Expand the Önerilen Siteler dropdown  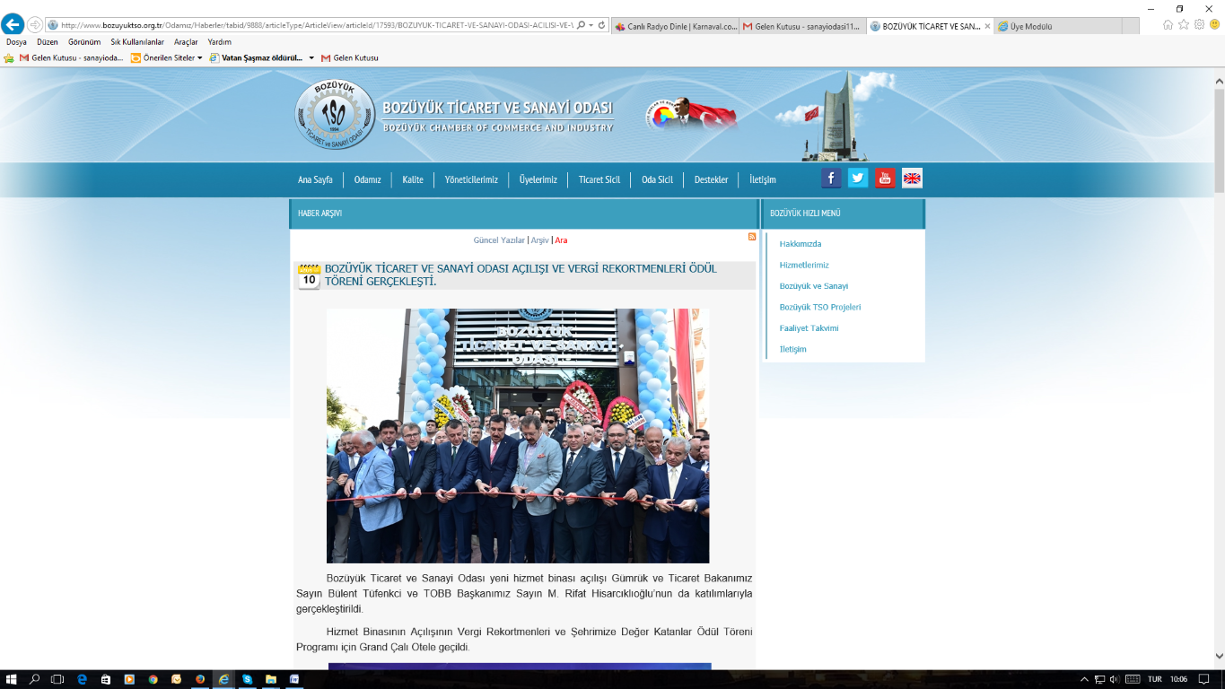coord(199,57)
